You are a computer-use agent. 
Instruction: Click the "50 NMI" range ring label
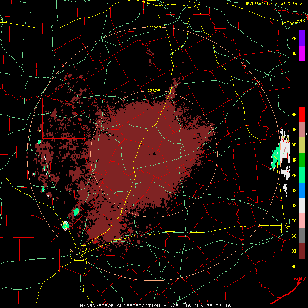point(154,91)
